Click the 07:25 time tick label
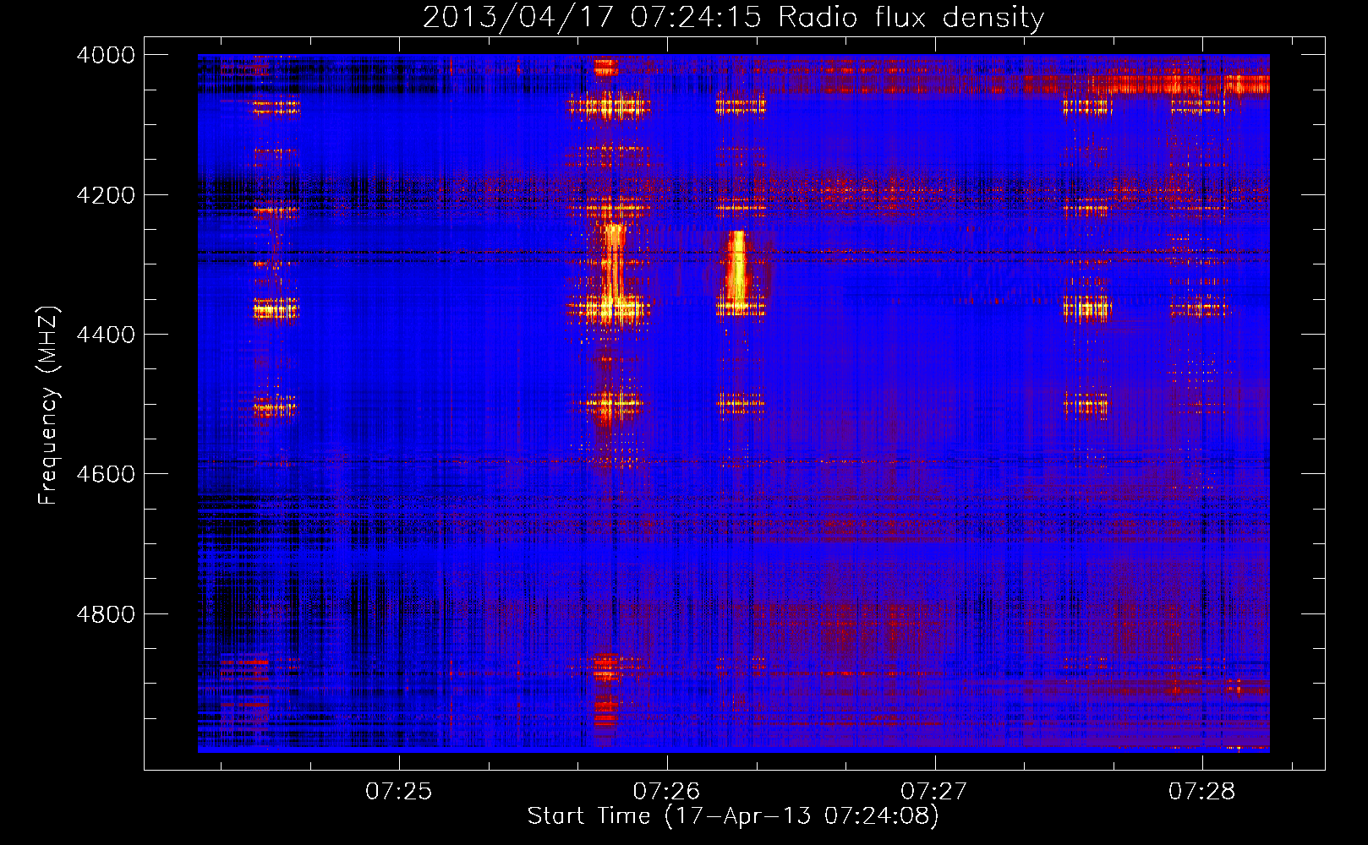 (399, 791)
